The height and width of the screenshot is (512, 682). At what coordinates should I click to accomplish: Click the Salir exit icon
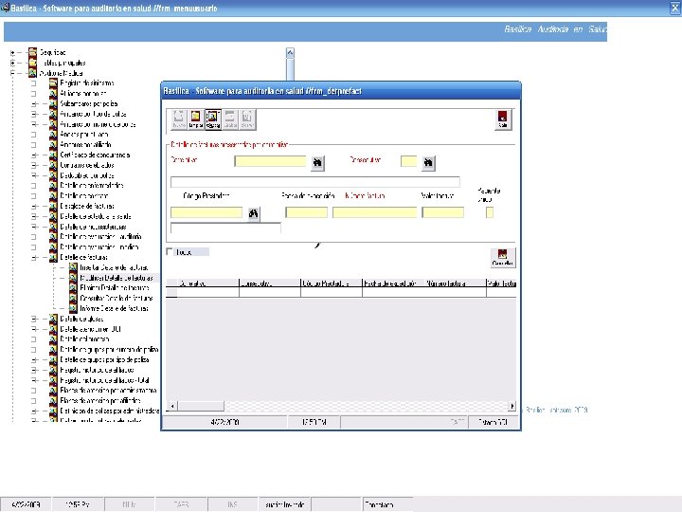[503, 119]
